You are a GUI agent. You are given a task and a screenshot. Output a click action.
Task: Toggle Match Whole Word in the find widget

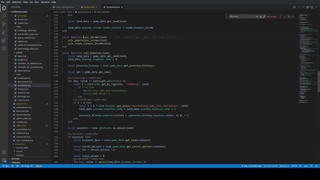pyautogui.click(x=260, y=16)
